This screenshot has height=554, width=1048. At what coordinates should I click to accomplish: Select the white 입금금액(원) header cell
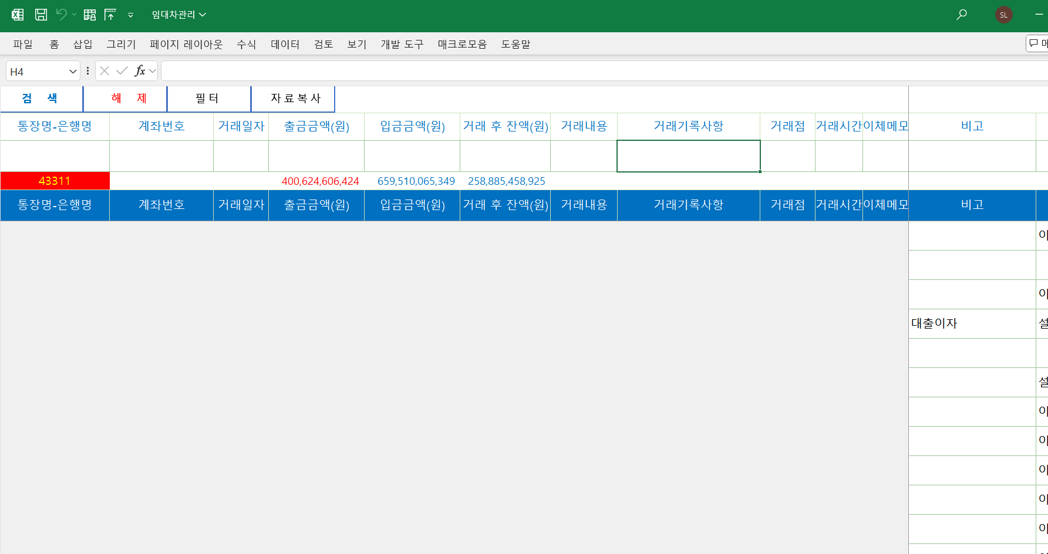click(412, 126)
